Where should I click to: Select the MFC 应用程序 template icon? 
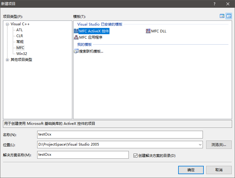[x=76, y=37]
